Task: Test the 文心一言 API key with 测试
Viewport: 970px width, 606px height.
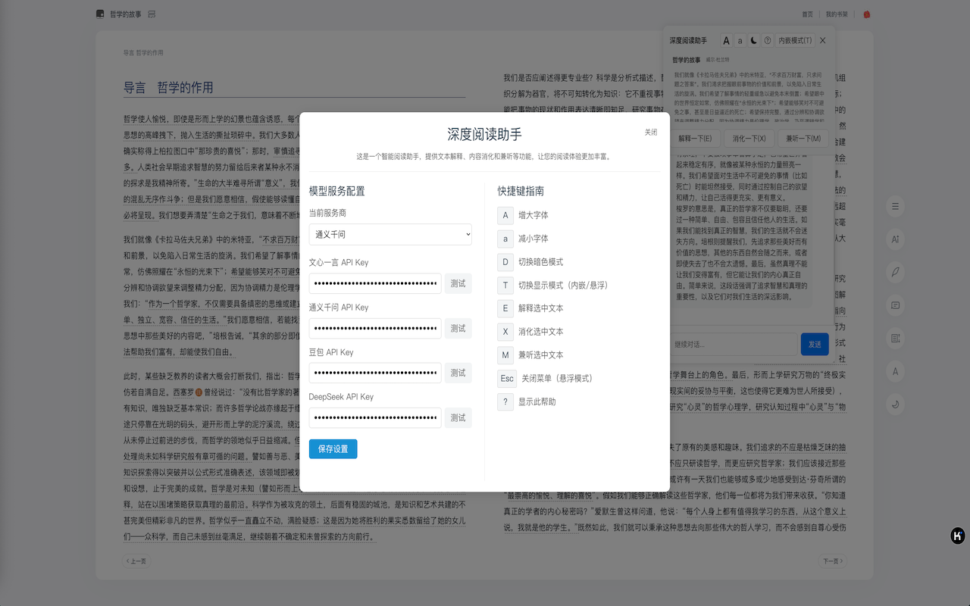Action: coord(458,284)
